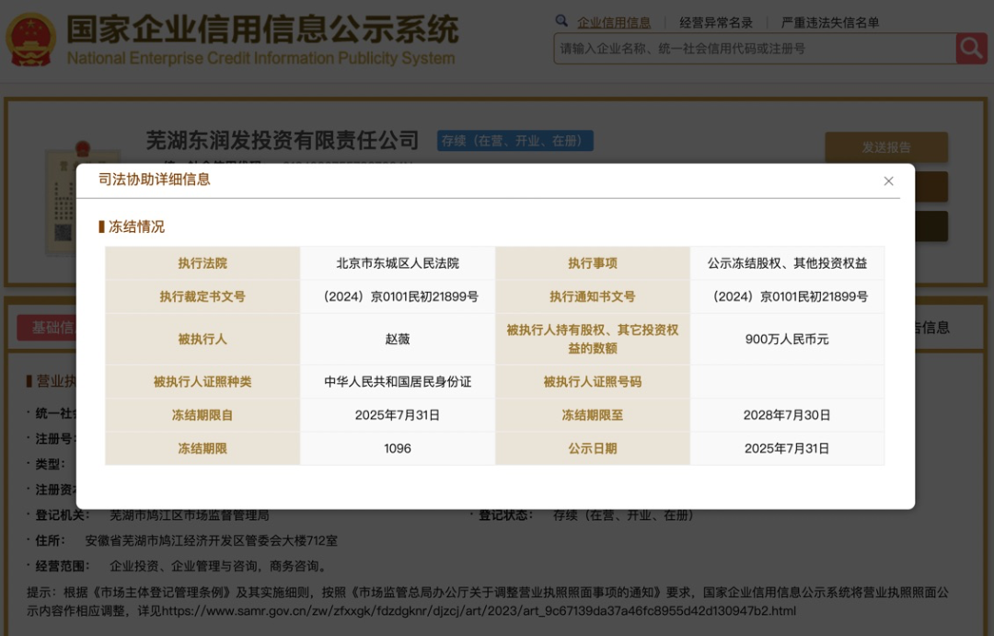Select the address 安徽省芜湖市鸠江经济开发区管委会大楼712室
This screenshot has height=636, width=994.
coord(211,541)
